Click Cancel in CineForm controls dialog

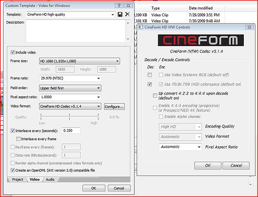click(236, 166)
